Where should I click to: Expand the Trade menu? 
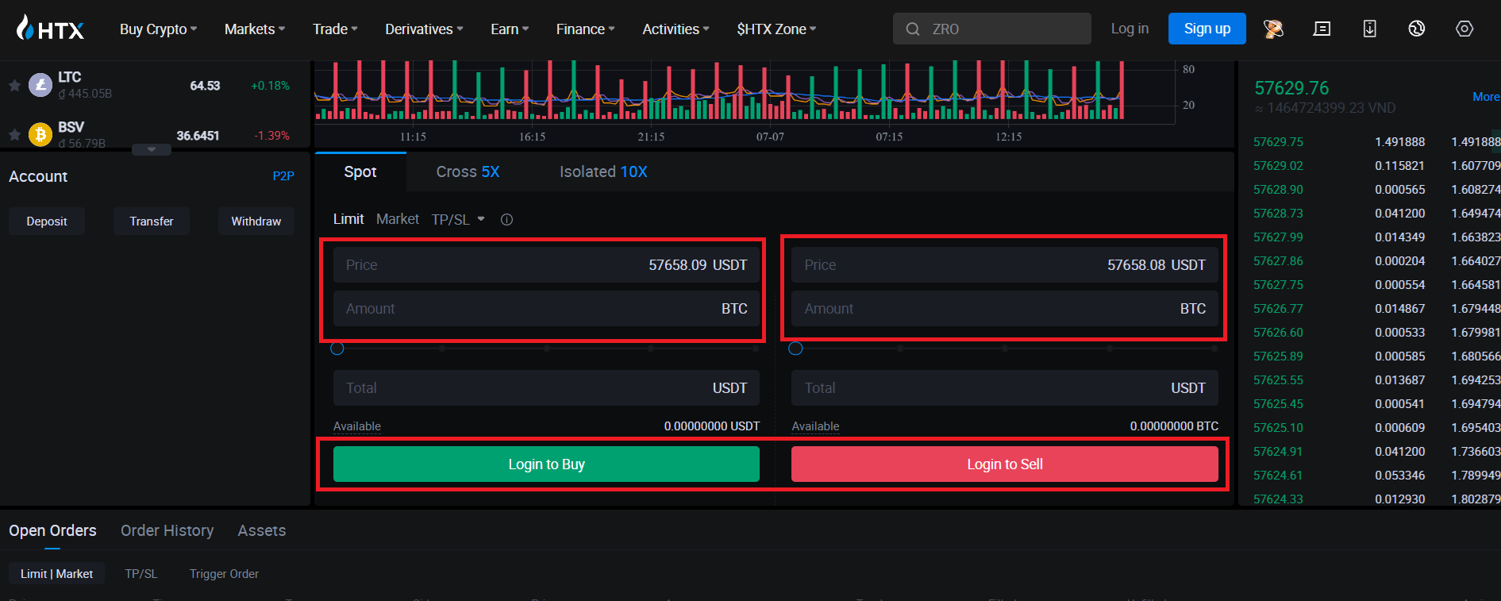[x=335, y=29]
